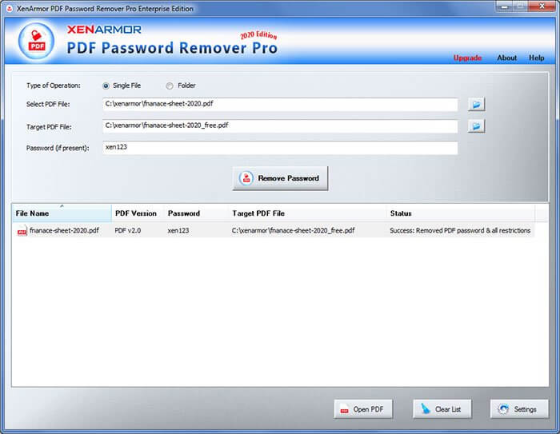Open the Upgrade menu link
Screen dimensions: 560x434
click(x=467, y=58)
